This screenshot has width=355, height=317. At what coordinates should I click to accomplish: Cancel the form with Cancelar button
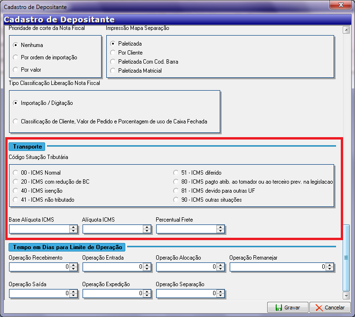click(330, 307)
